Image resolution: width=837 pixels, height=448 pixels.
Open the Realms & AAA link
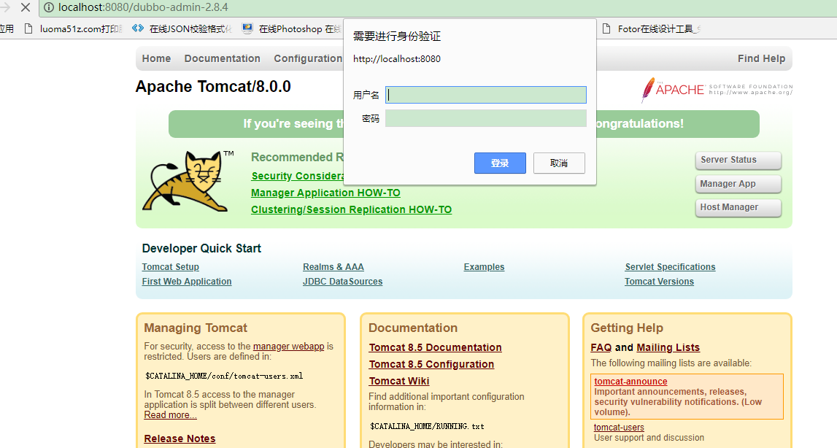pyautogui.click(x=333, y=267)
